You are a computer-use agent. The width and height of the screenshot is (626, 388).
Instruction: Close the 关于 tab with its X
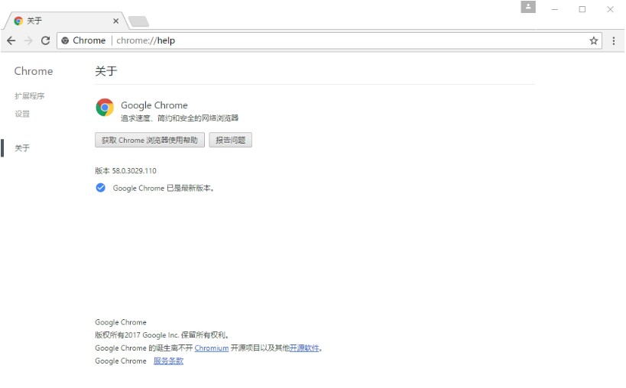[x=115, y=21]
